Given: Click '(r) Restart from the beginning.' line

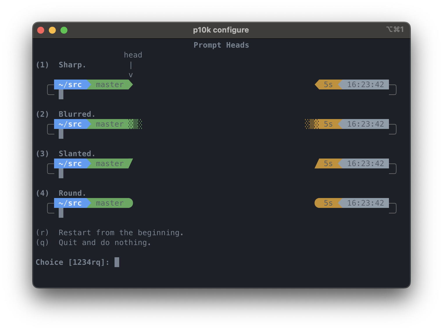Looking at the screenshot, I should coord(110,233).
